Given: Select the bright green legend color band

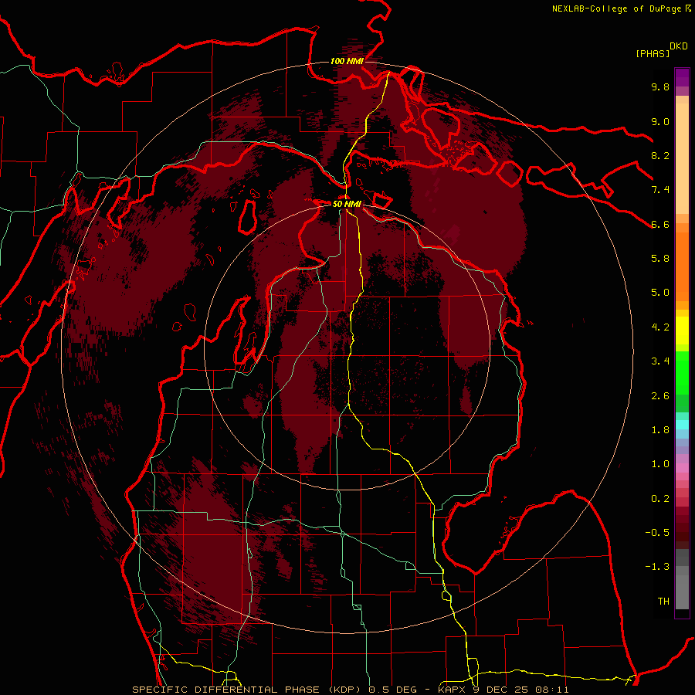Looking at the screenshot, I should click(x=682, y=373).
